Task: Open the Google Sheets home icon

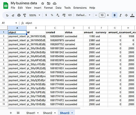Action: [x=6, y=6]
